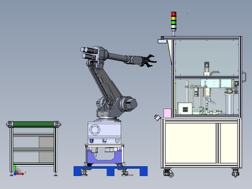Image resolution: width=252 pixels, height=189 pixels.
Task: Select the door handle on the enclosure's right side
Action: point(244,77)
